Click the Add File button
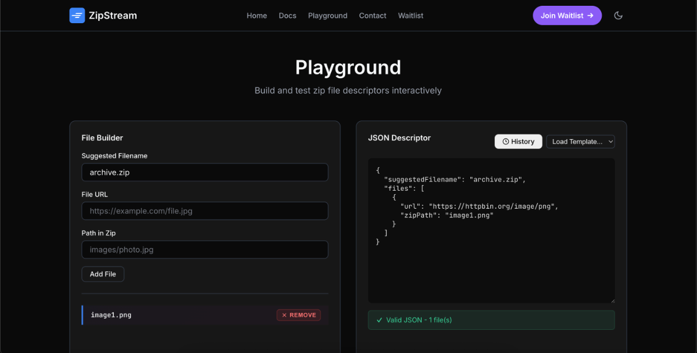 coord(102,274)
